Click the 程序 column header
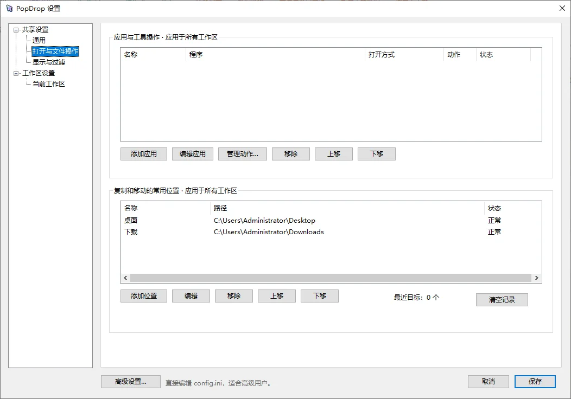Image resolution: width=571 pixels, height=399 pixels. click(275, 55)
